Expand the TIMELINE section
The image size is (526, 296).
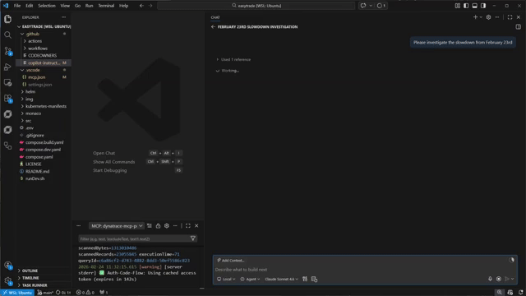click(30, 278)
